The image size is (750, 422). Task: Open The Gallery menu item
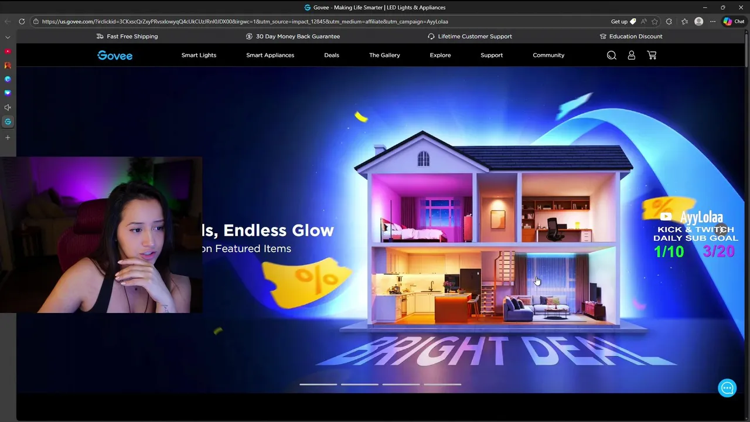pyautogui.click(x=384, y=55)
